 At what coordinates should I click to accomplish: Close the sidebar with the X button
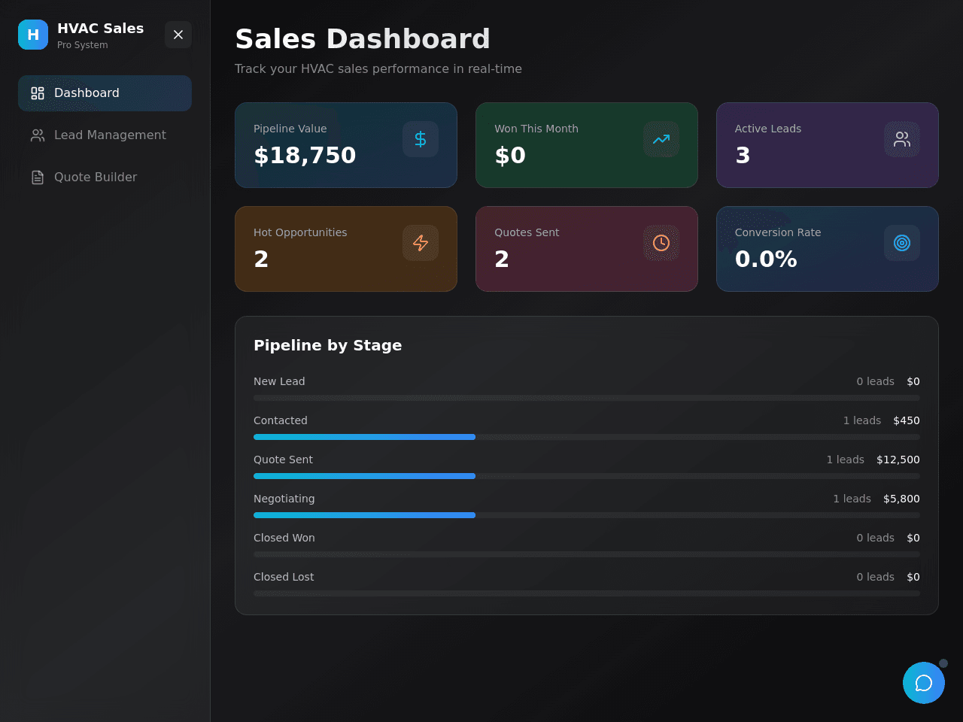point(178,35)
